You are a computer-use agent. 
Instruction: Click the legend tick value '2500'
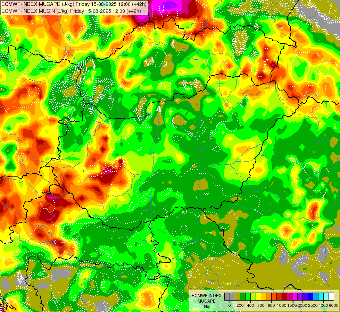[313, 305]
